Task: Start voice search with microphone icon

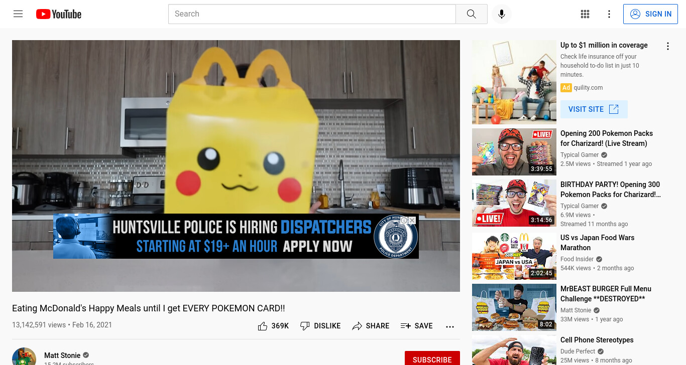Action: (501, 14)
